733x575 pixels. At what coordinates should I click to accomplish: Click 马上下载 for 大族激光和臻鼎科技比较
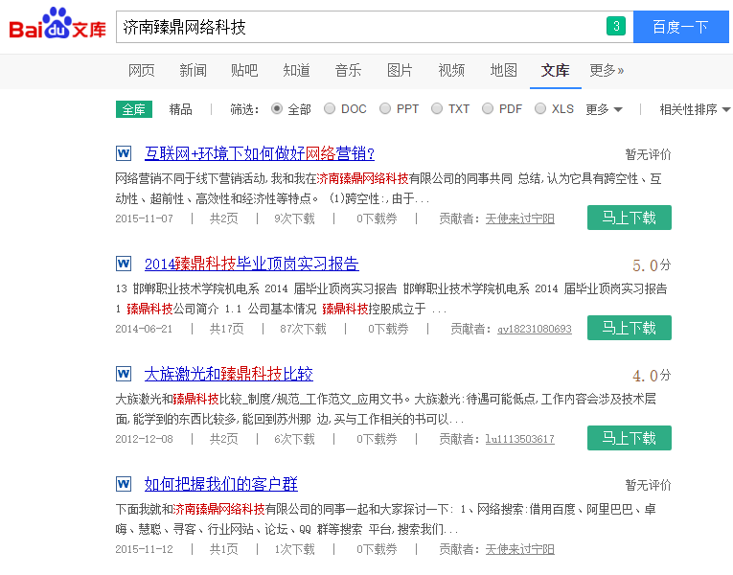pos(630,438)
